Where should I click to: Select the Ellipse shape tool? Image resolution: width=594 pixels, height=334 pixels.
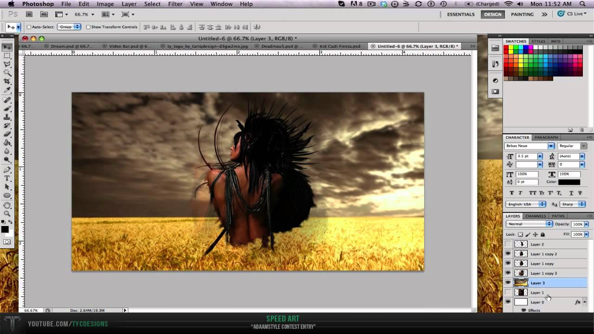click(7, 196)
